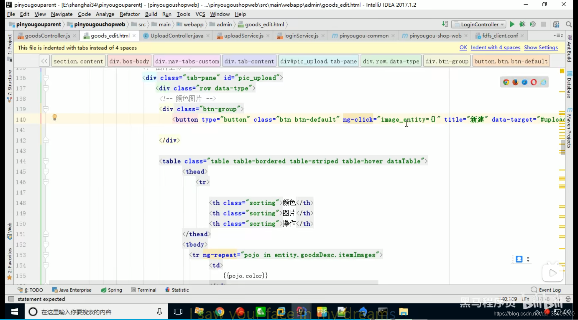Collapse fold marker at line 139

[x=46, y=109]
